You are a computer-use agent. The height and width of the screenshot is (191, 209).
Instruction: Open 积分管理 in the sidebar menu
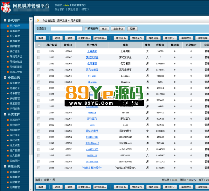(x=15, y=36)
